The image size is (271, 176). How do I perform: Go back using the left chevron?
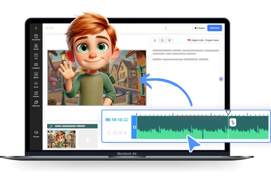pos(36,28)
